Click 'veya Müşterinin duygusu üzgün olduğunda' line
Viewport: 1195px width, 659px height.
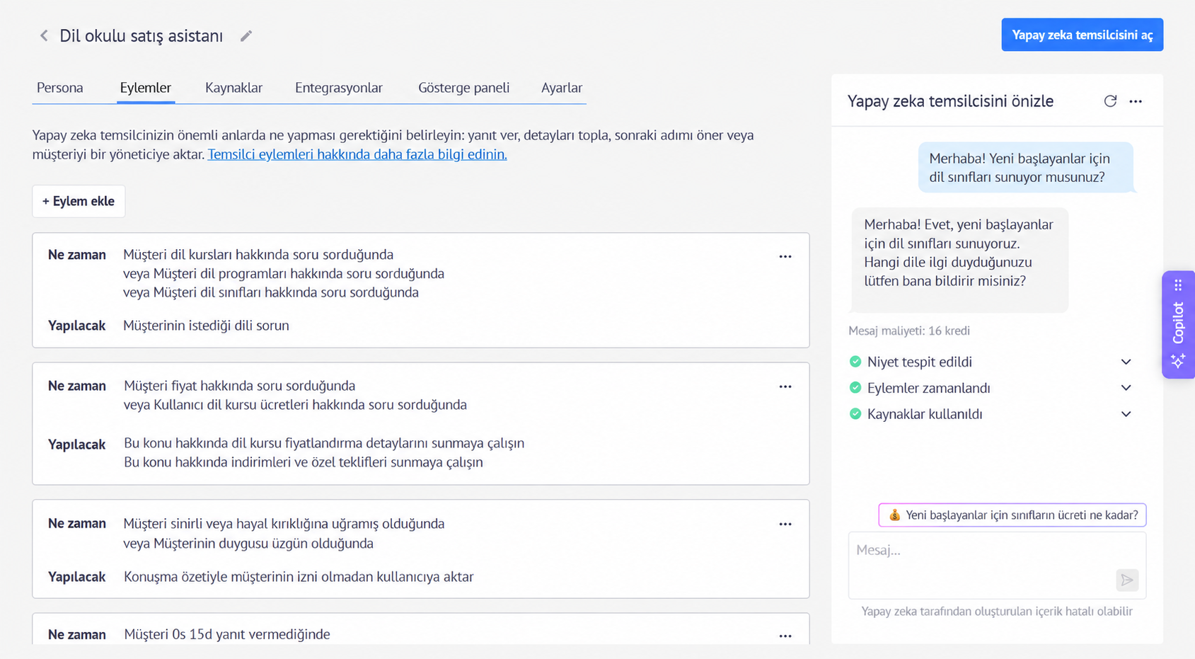pyautogui.click(x=248, y=544)
